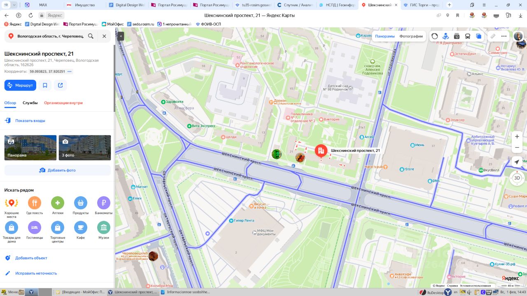Open the Справка link on the map
The image size is (527, 296).
[452, 286]
